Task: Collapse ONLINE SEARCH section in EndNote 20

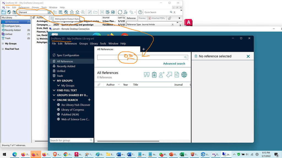Action: (x=54, y=100)
